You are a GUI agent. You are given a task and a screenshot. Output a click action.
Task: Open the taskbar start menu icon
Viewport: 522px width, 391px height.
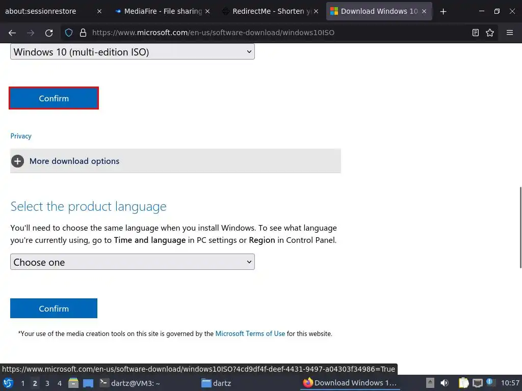[8, 383]
